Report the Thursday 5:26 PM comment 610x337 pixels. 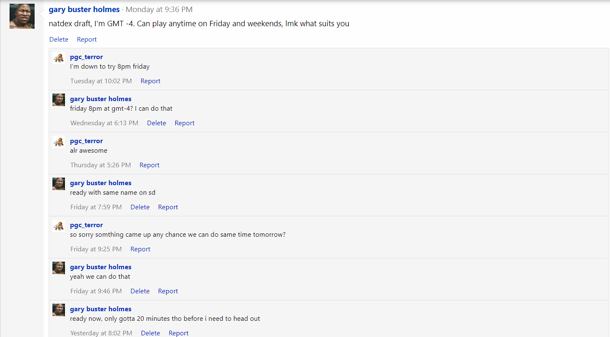[x=149, y=165]
